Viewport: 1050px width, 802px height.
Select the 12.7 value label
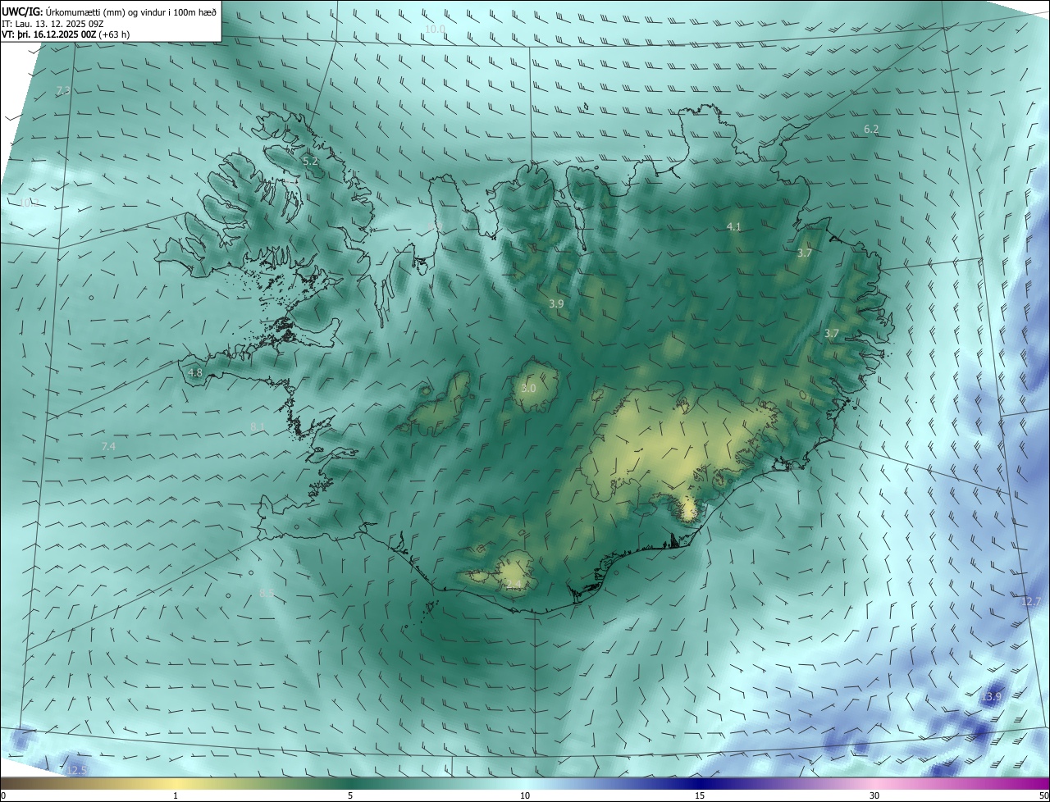coord(1030,602)
